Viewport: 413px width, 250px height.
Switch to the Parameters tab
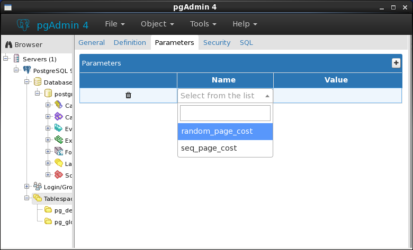coord(174,43)
